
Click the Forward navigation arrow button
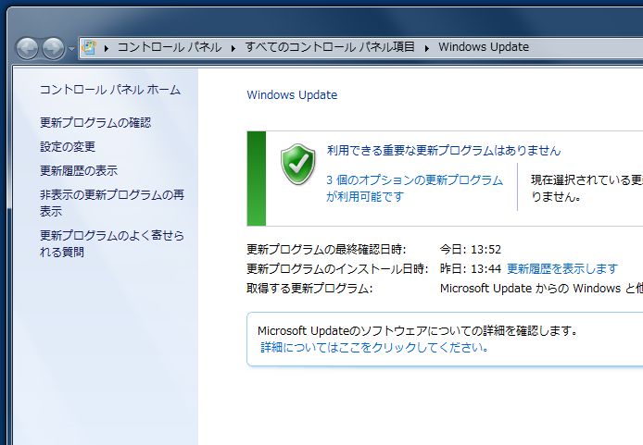click(x=54, y=49)
